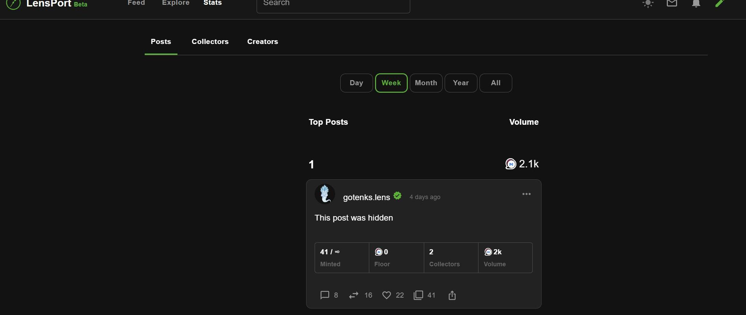
Task: Open gotenks.lens avatar thumbnail
Action: 325,194
